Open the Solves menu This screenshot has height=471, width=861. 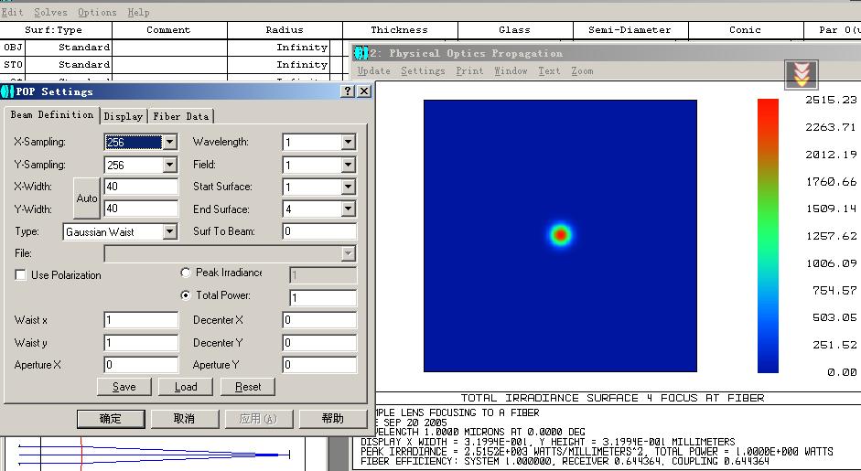click(x=50, y=12)
